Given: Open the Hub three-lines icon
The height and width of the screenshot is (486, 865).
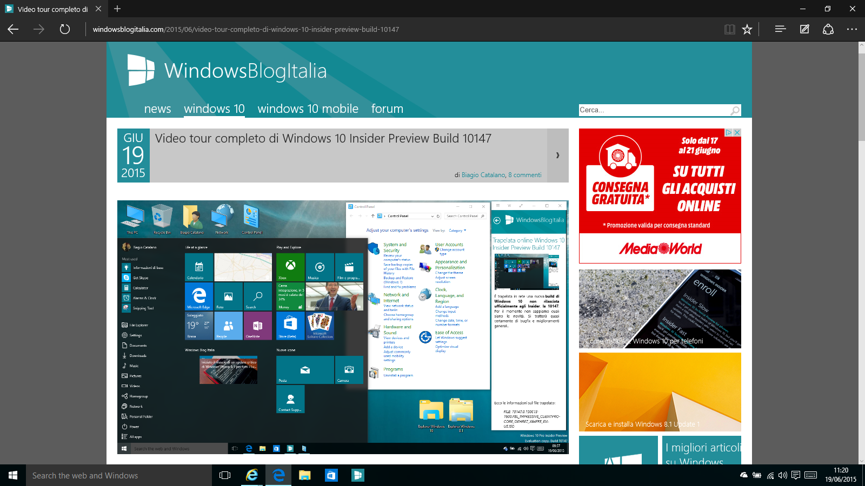Looking at the screenshot, I should [780, 29].
